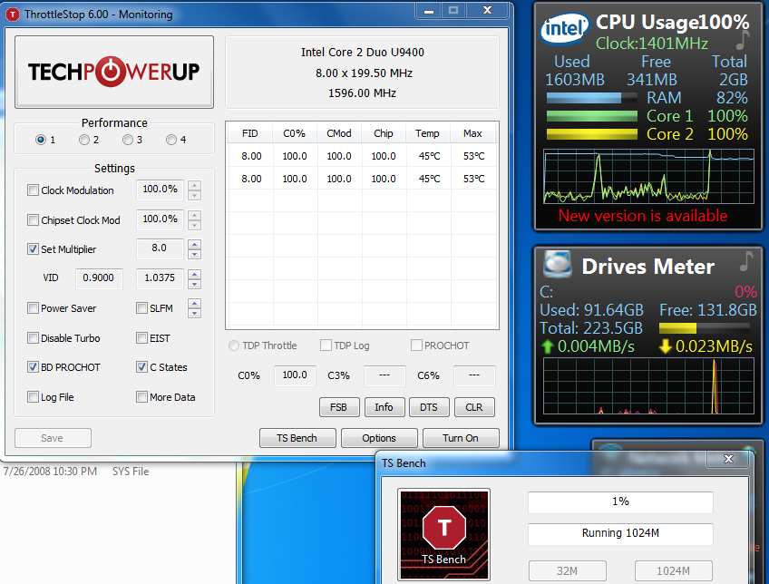Click the C0% value field
Screen dimensions: 769x584
[295, 375]
